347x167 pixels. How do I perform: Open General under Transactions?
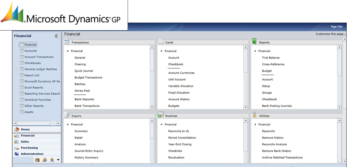(80, 58)
